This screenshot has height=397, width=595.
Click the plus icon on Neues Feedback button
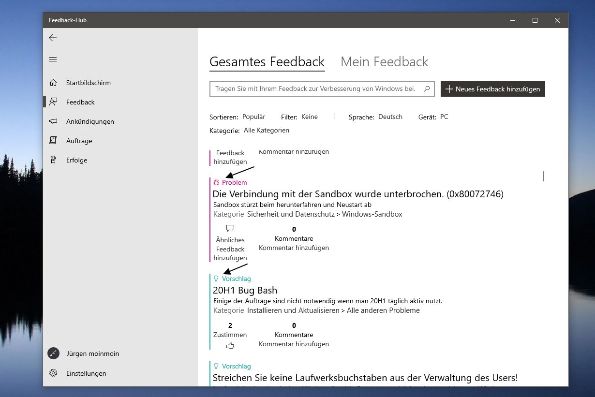click(449, 89)
